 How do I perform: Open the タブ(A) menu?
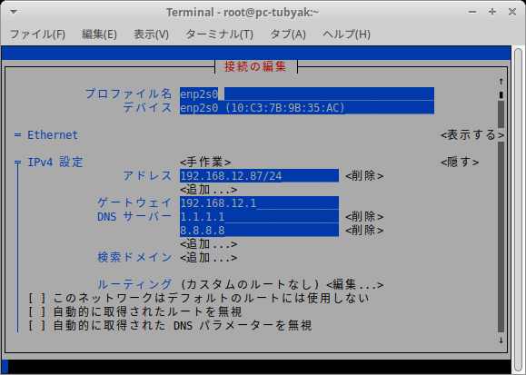point(288,35)
